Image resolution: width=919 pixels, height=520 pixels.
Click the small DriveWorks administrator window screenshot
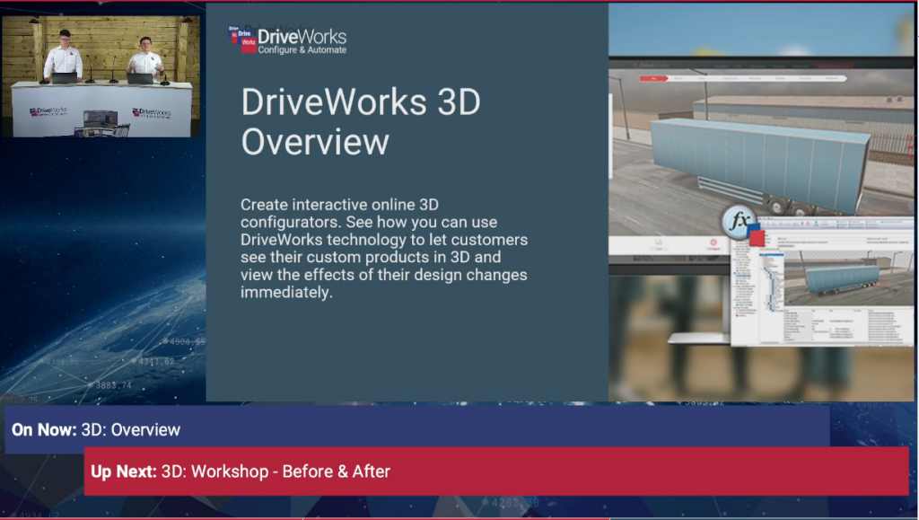822,282
